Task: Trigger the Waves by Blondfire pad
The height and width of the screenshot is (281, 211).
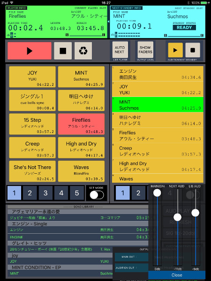Action: pos(81,171)
